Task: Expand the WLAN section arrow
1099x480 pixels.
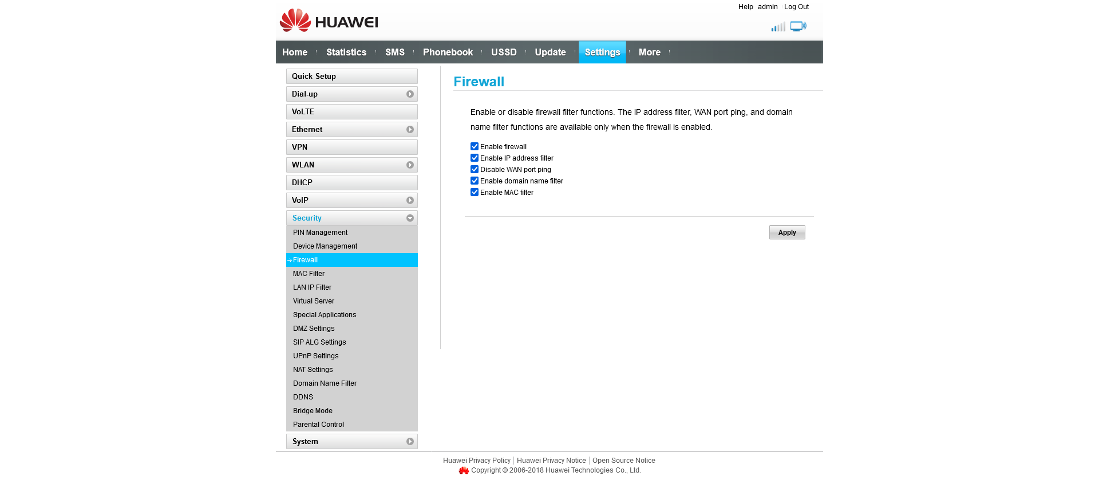Action: pyautogui.click(x=410, y=165)
